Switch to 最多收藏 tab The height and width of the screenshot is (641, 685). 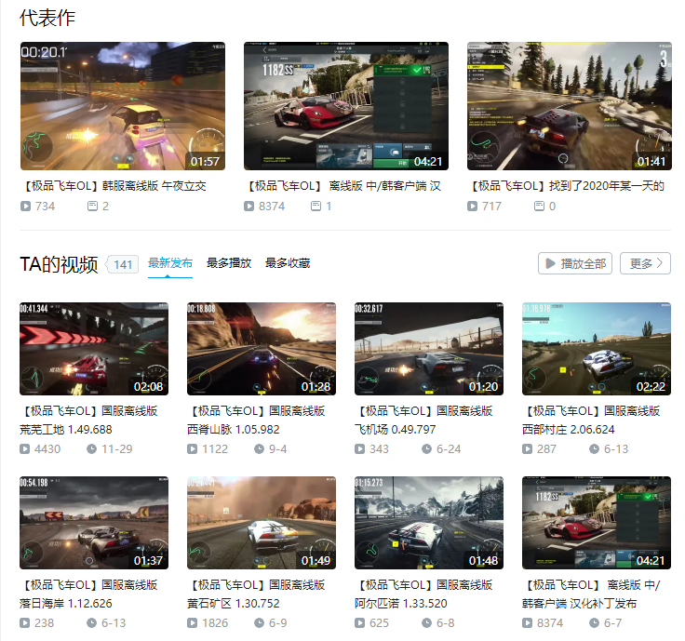[288, 263]
